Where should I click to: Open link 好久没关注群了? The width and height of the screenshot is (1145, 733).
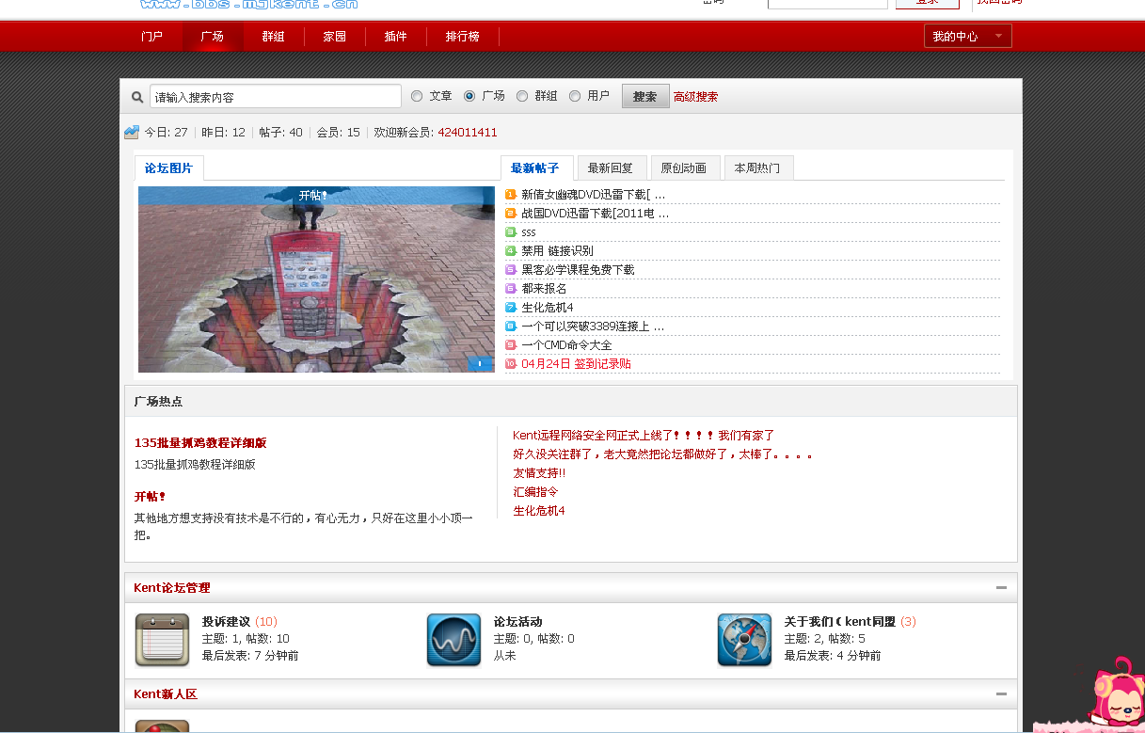(662, 454)
